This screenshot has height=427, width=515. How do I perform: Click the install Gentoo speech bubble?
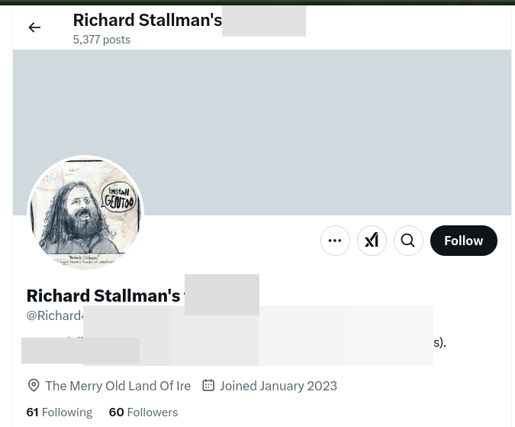(118, 198)
